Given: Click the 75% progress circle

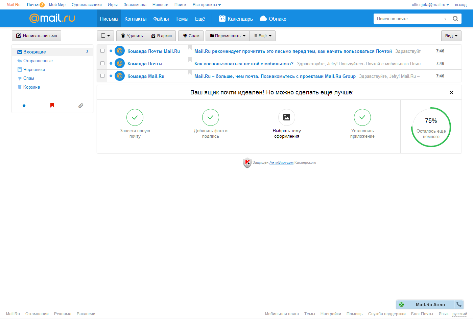Looking at the screenshot, I should click(x=431, y=127).
